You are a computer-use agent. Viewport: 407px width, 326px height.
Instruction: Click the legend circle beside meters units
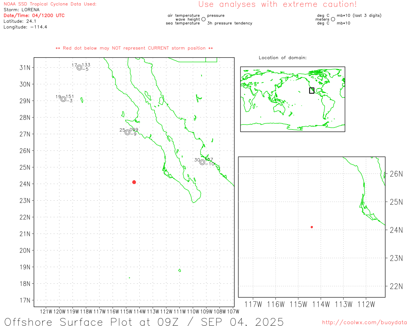pos(333,19)
